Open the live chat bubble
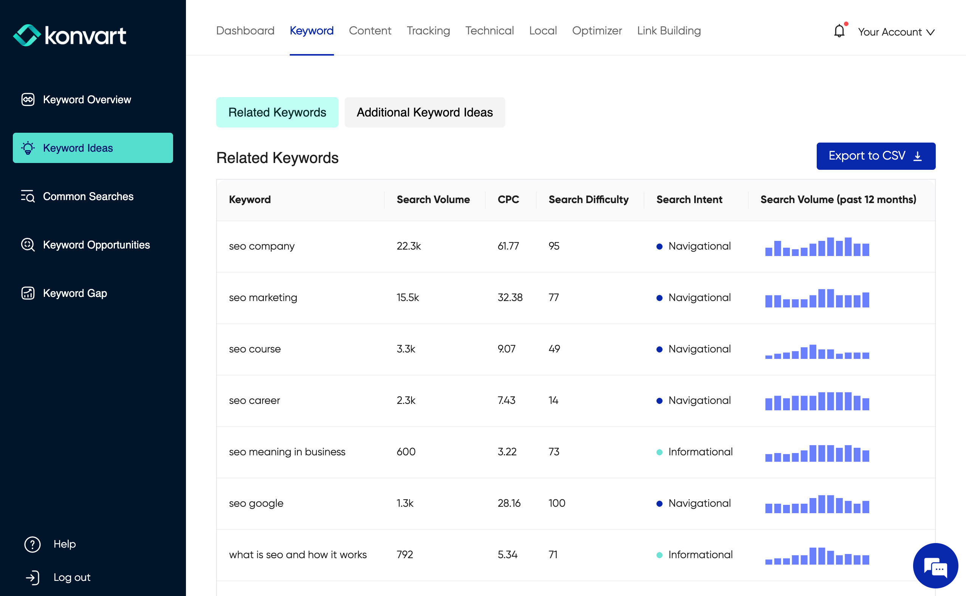The height and width of the screenshot is (596, 966). click(935, 566)
